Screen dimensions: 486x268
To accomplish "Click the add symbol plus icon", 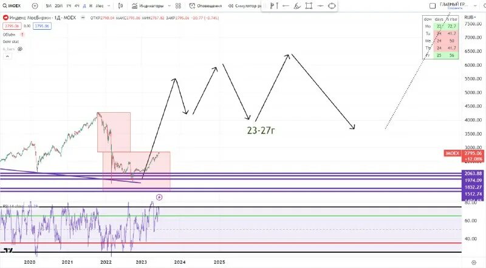I will click(35, 6).
